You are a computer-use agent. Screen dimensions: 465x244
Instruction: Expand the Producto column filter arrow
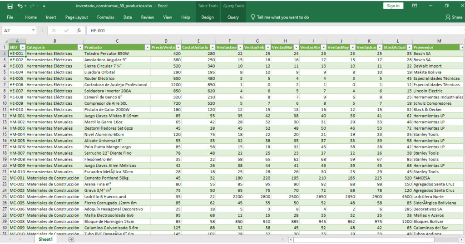coord(147,47)
